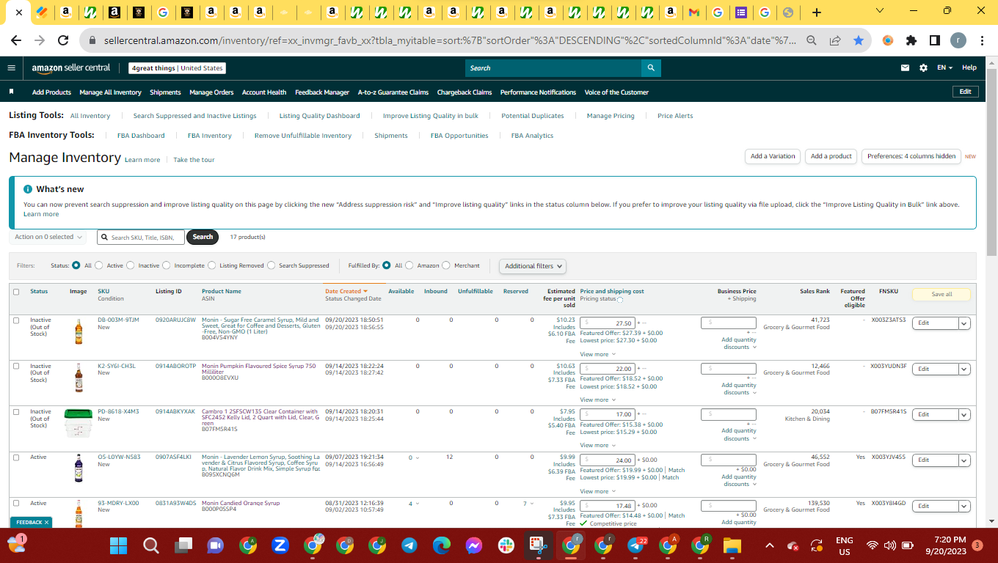
Task: Open the Snipping Tool on the taskbar
Action: tap(538, 545)
